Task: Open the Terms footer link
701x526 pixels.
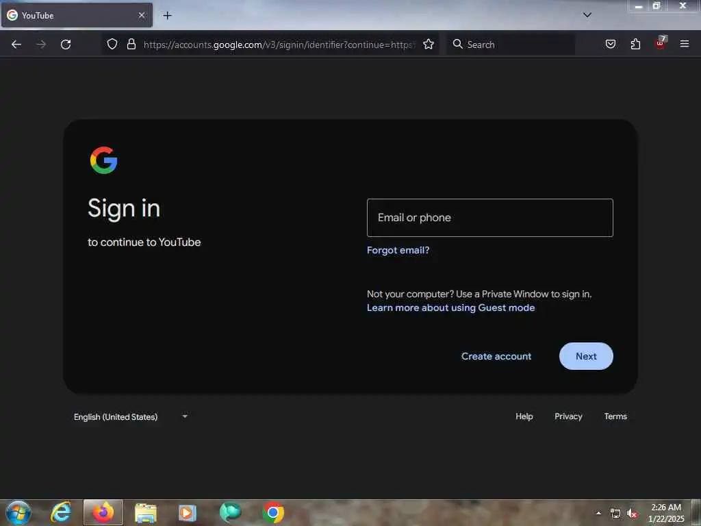Action: [615, 416]
